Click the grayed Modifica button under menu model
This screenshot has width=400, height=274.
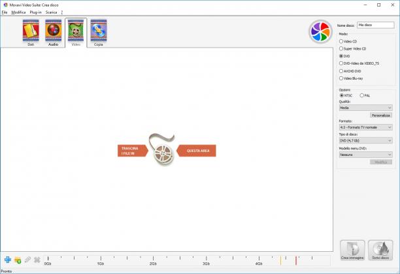[381, 162]
